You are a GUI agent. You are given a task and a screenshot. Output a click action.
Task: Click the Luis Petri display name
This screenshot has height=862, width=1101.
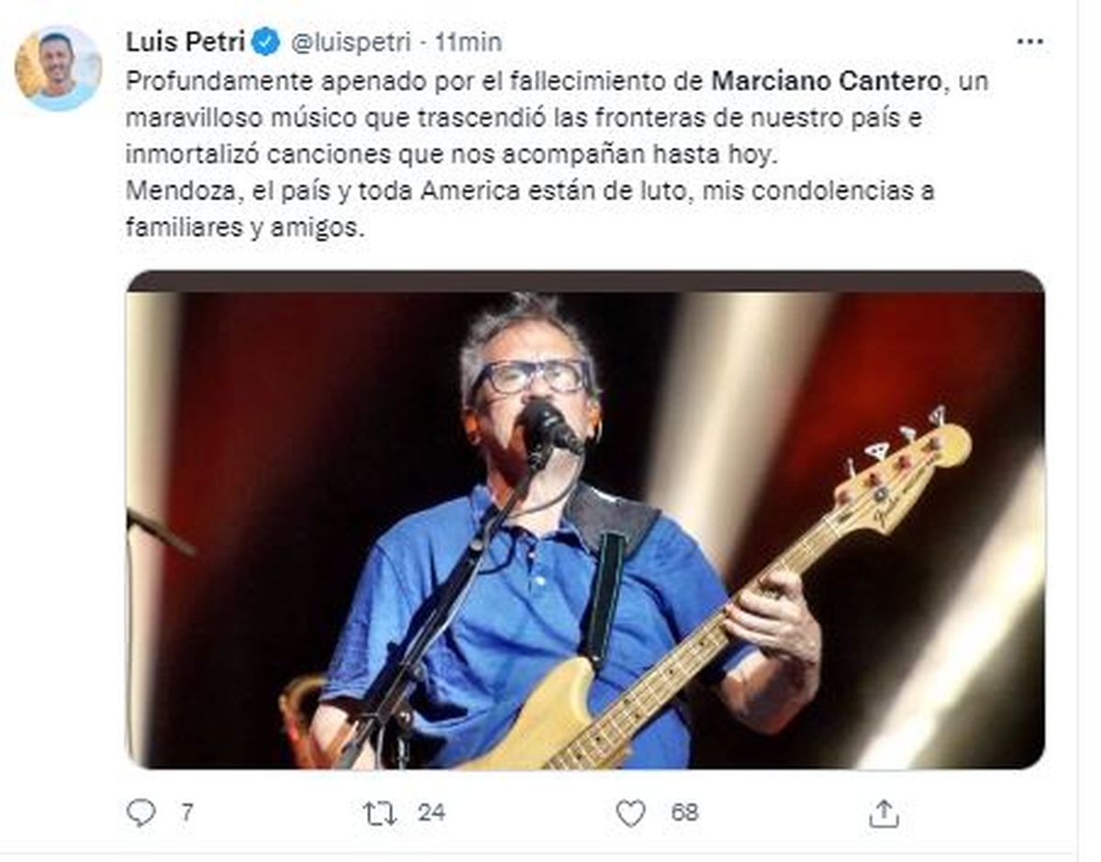(x=184, y=41)
